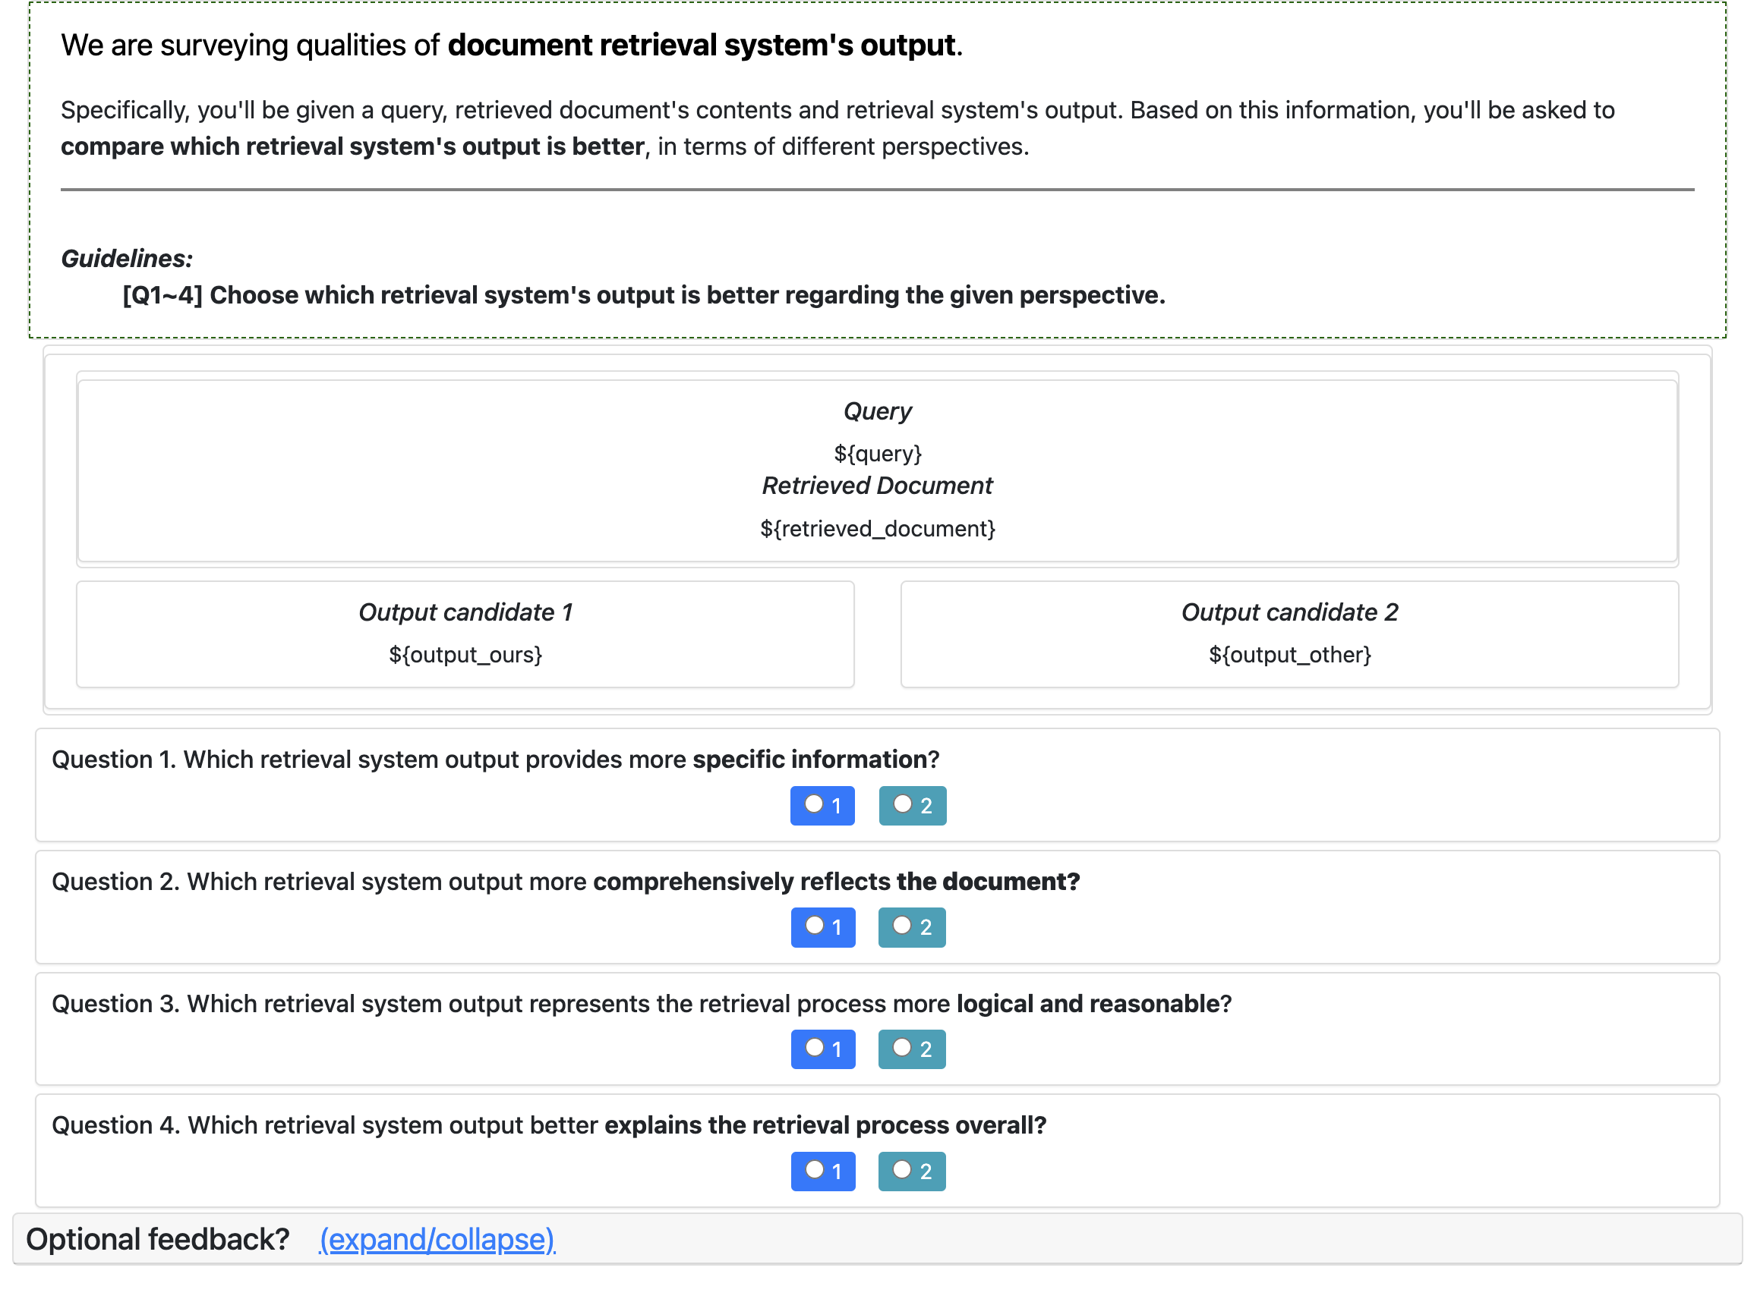Click the 'Optional feedback?' panel header
The image size is (1757, 1299).
point(157,1240)
